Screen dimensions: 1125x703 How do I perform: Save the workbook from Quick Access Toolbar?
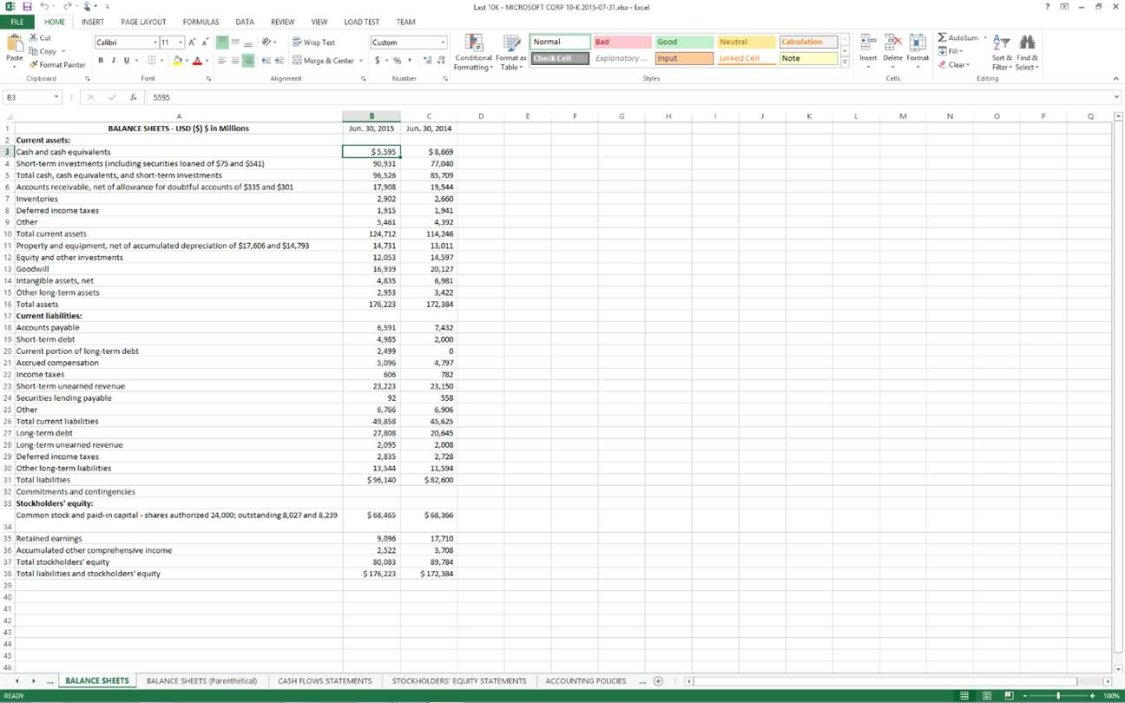pyautogui.click(x=27, y=7)
